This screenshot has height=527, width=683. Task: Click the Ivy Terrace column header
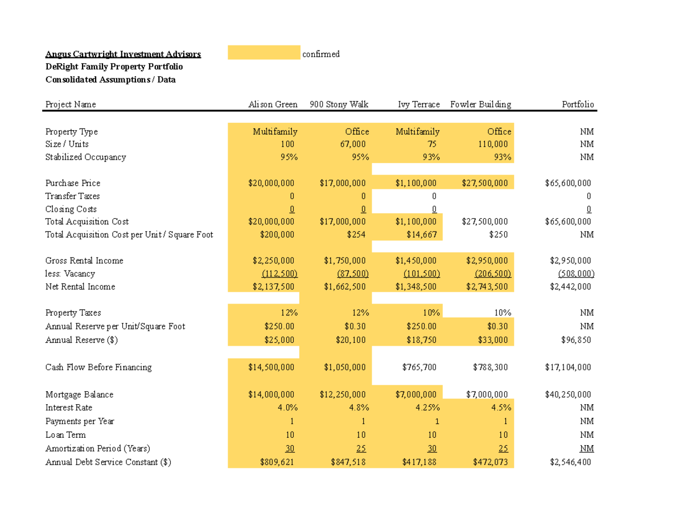click(x=419, y=104)
